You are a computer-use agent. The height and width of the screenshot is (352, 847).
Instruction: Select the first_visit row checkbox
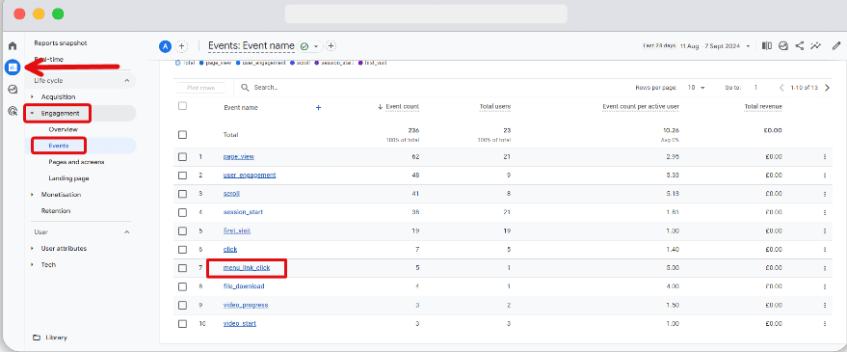182,230
